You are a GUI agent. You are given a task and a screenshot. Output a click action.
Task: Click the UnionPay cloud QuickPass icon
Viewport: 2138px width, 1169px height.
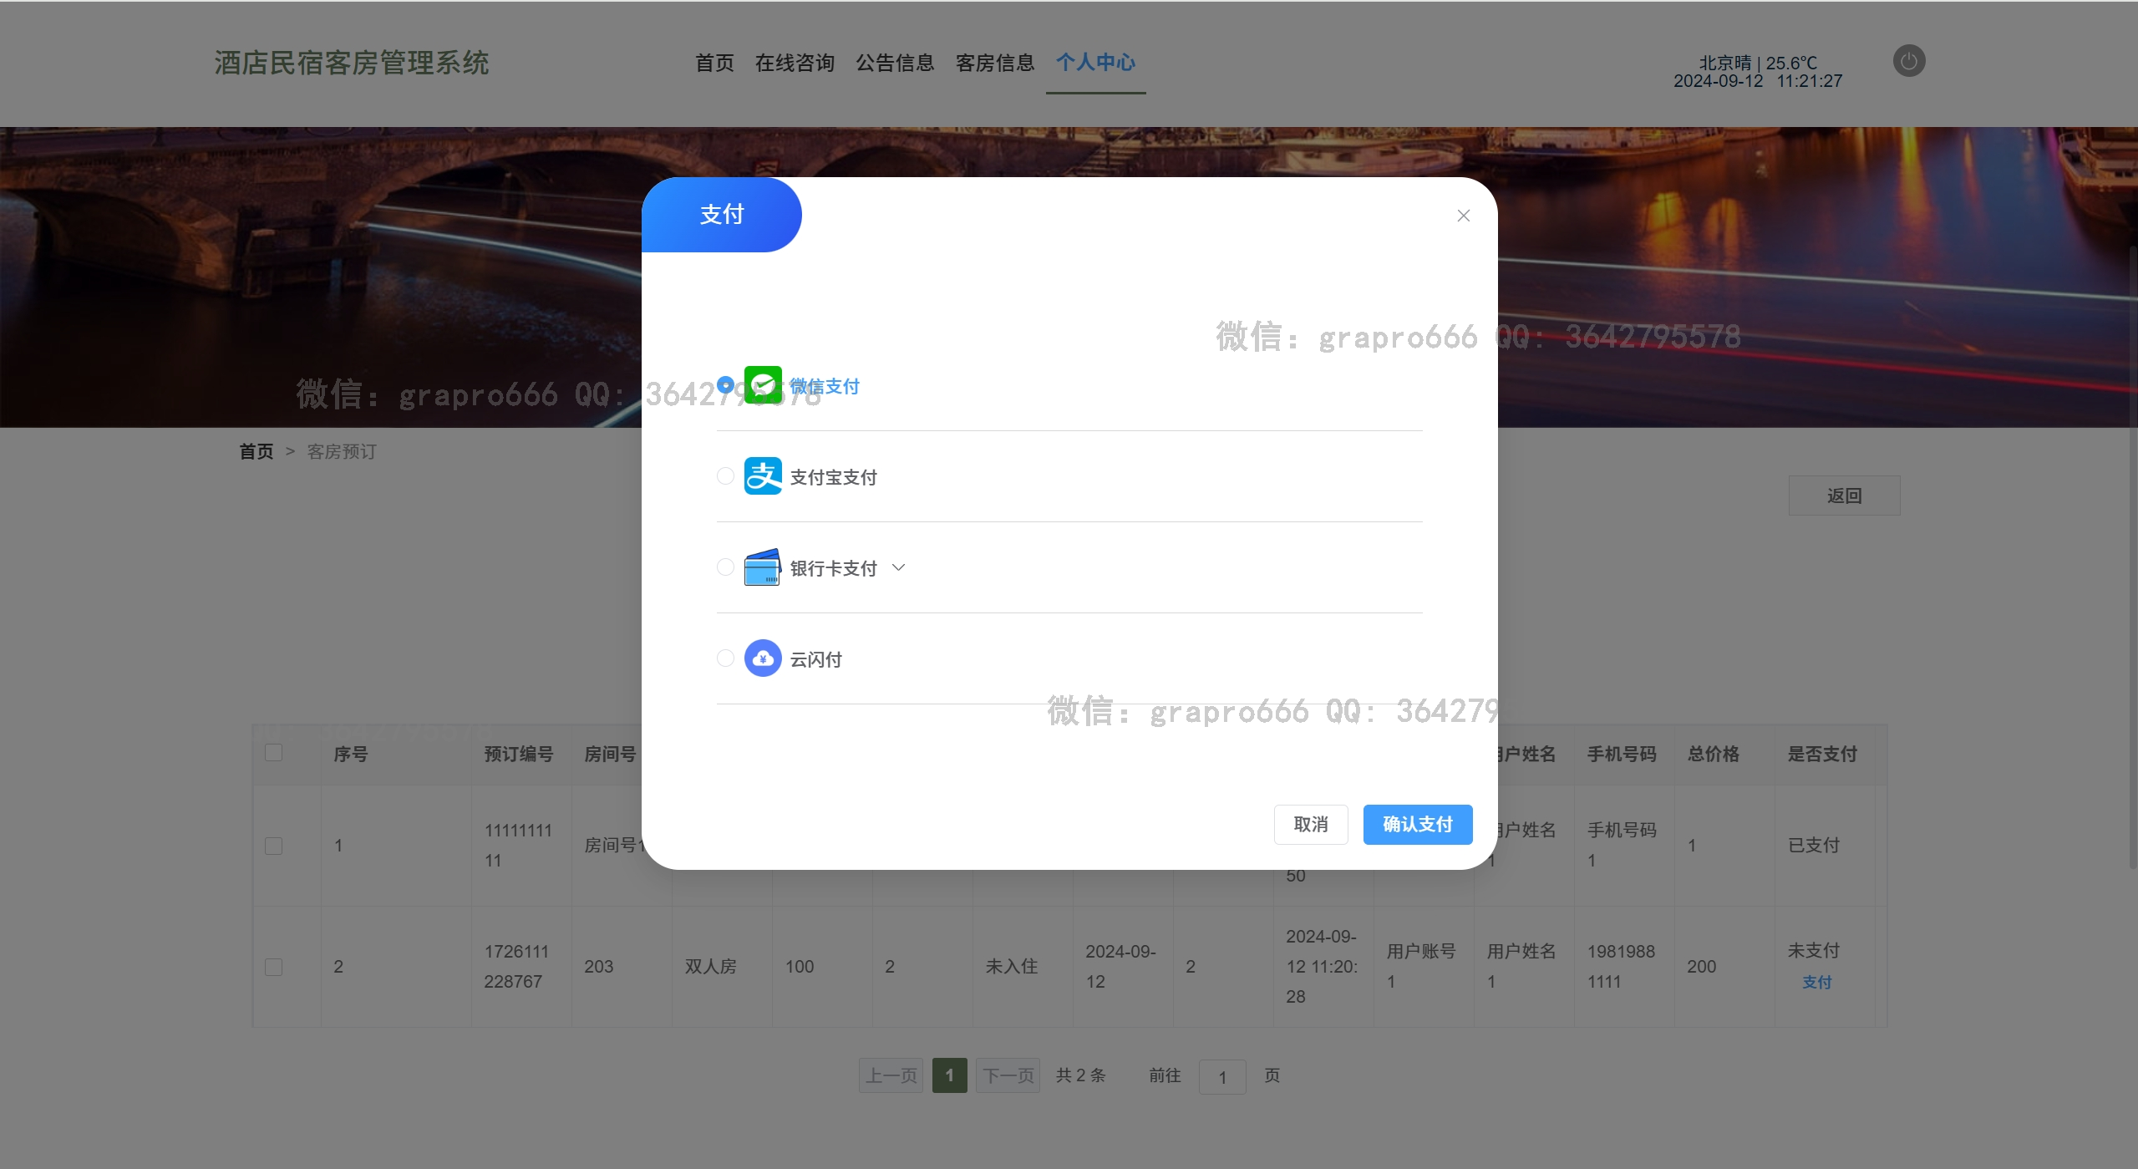[762, 658]
